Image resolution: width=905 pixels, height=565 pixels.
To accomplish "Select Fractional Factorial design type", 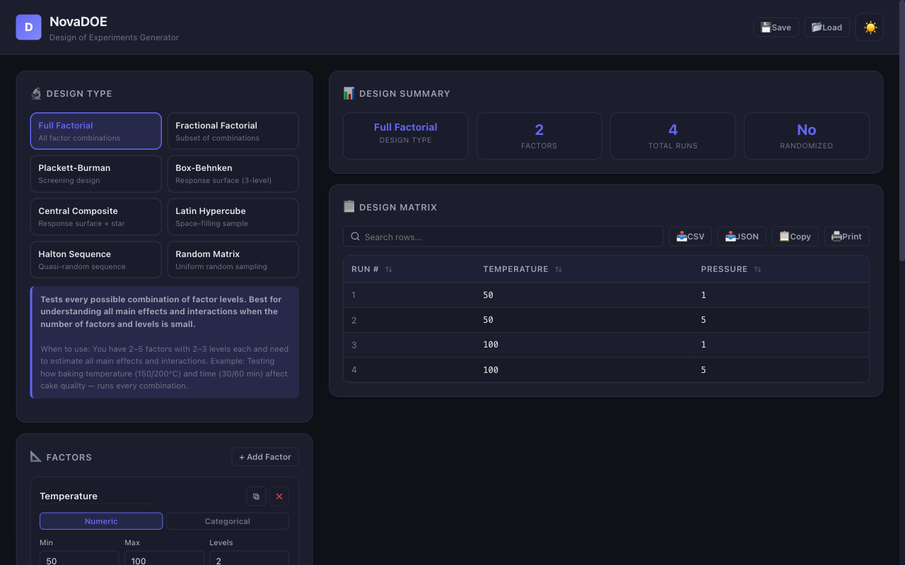I will click(x=233, y=131).
